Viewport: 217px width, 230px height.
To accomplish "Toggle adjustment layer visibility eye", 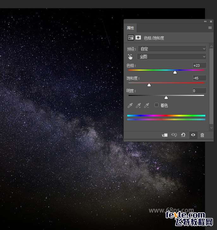I will pos(193,135).
